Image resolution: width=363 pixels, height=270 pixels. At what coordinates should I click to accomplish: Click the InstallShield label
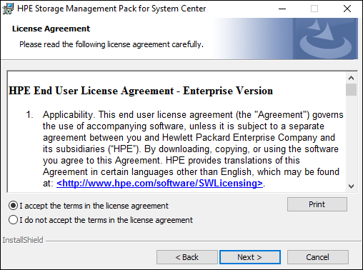click(x=23, y=240)
